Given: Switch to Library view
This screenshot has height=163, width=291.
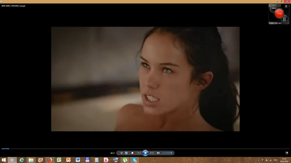Looking at the screenshot, I should [287, 153].
